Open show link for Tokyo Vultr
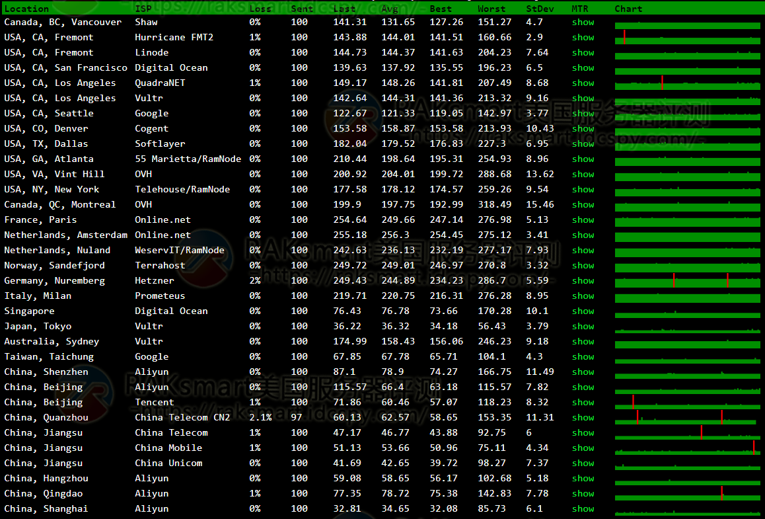The height and width of the screenshot is (519, 765). coord(583,326)
